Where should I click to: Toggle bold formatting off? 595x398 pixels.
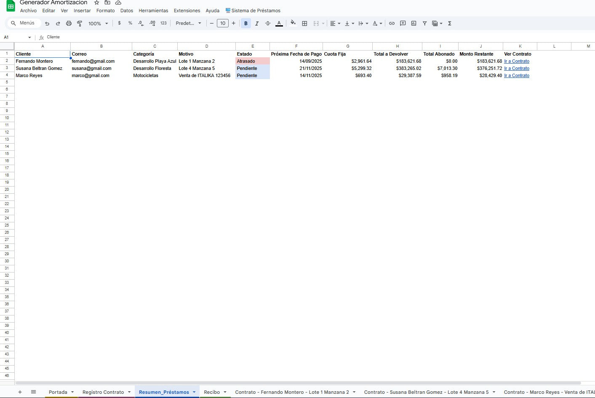246,23
